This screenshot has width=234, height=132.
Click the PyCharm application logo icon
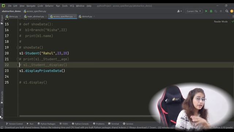tap(3, 6)
